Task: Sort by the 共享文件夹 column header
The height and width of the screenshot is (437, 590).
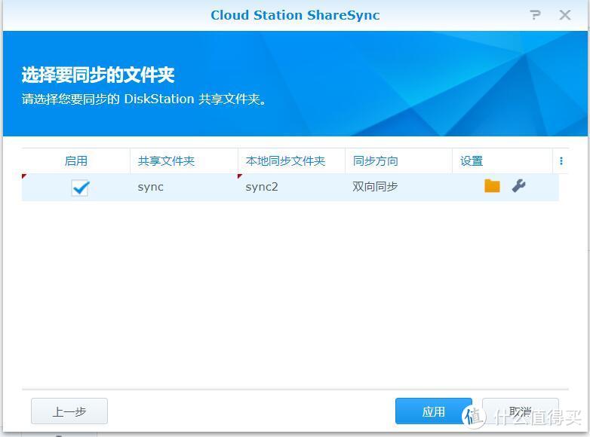Action: (x=184, y=161)
